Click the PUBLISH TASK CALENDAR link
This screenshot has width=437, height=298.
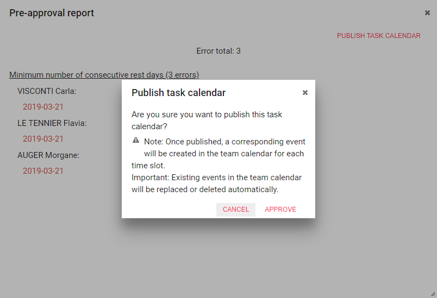(x=378, y=36)
